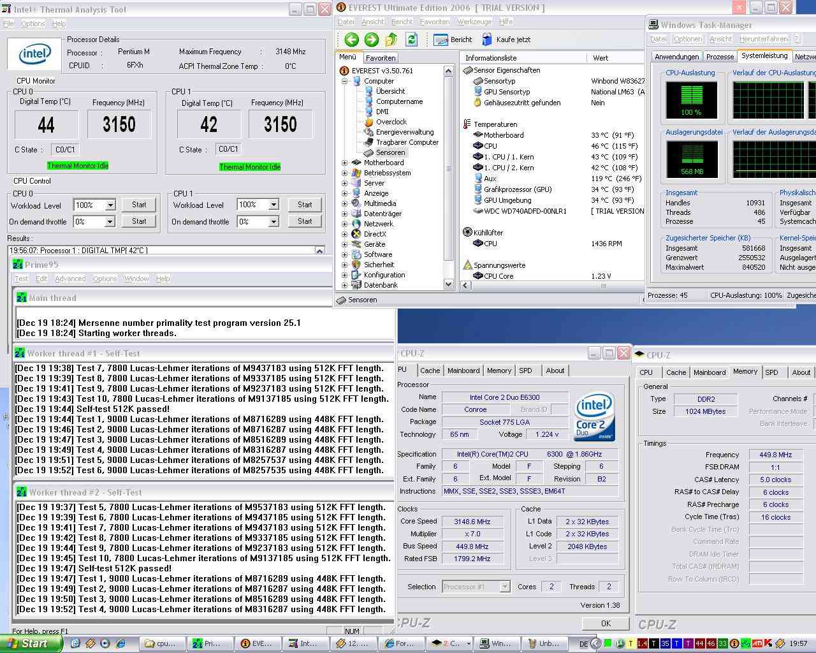Click Results log scroll-up arrow

(x=319, y=251)
